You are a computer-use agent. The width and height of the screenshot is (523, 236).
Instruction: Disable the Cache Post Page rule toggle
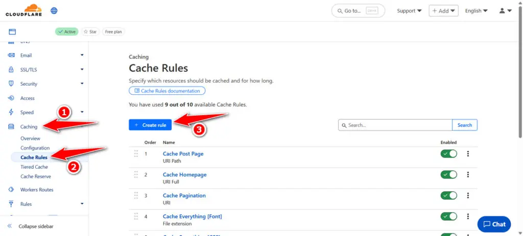pyautogui.click(x=448, y=153)
